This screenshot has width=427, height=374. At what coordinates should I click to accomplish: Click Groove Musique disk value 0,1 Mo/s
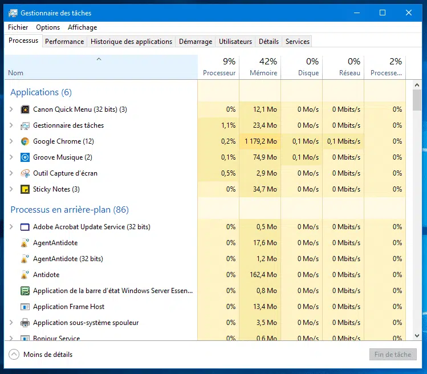click(x=305, y=157)
